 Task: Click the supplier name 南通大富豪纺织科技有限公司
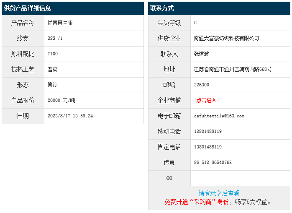[226, 38]
